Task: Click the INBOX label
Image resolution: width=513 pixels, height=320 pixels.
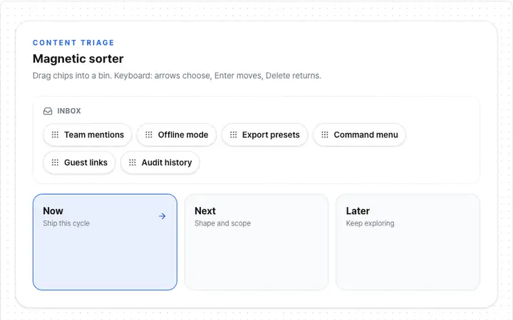Action: pos(69,111)
